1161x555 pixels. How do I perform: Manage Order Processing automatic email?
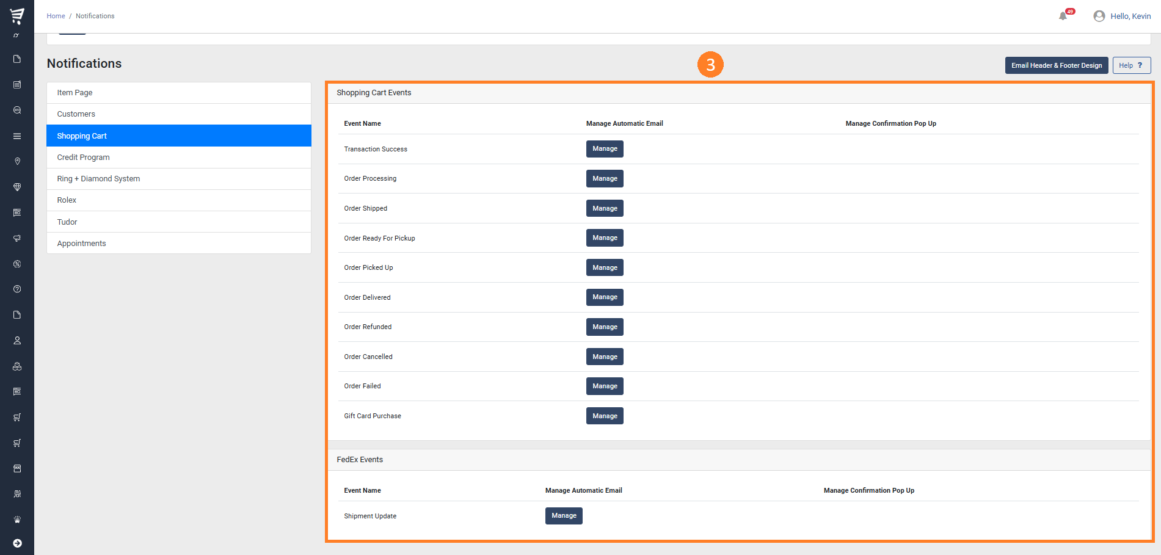click(x=605, y=178)
